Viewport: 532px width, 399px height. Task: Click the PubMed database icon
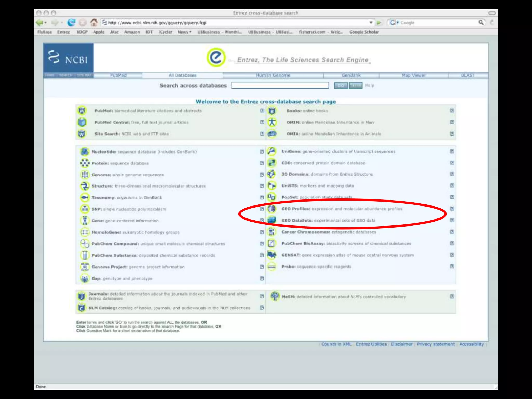tap(82, 111)
